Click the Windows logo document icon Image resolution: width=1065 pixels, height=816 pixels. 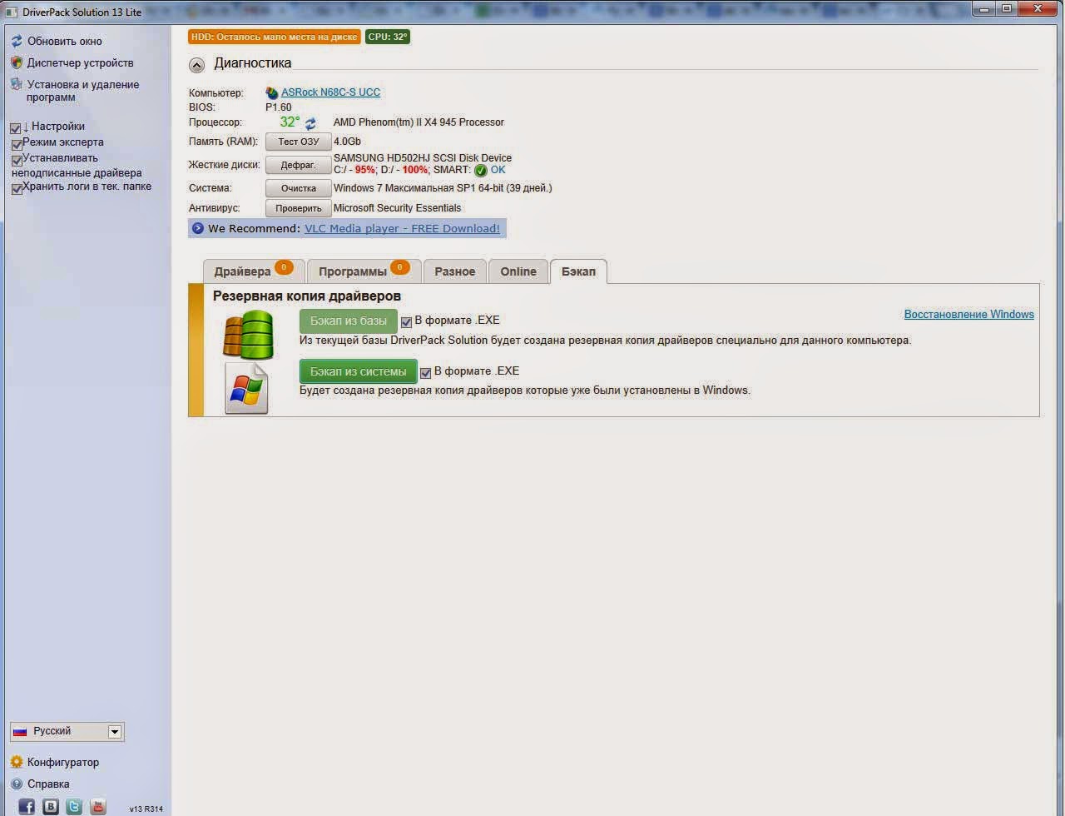pos(247,387)
